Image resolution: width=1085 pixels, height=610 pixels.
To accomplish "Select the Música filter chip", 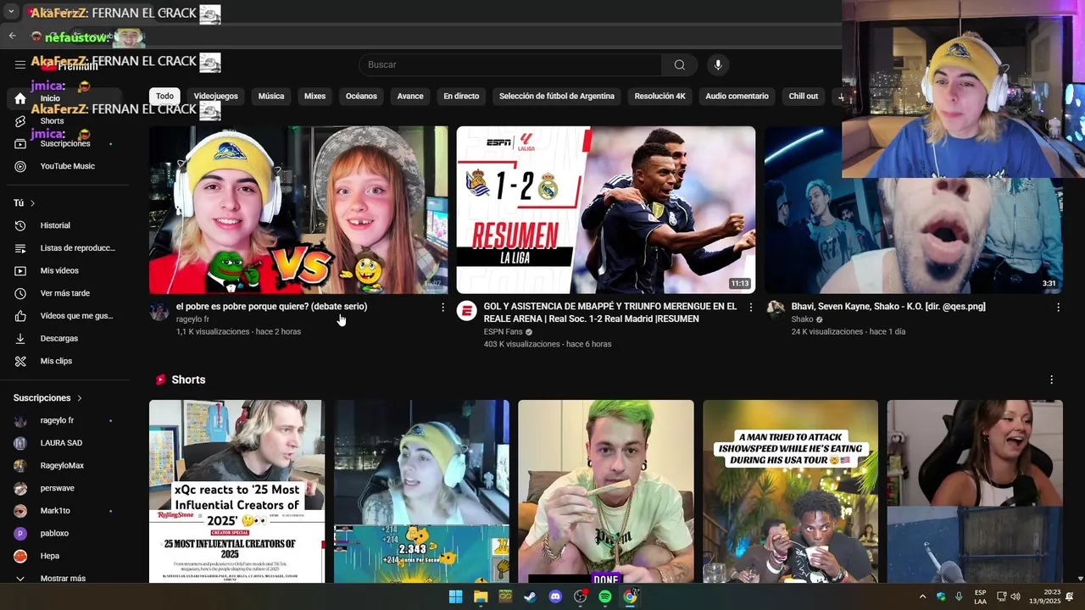I will point(271,97).
